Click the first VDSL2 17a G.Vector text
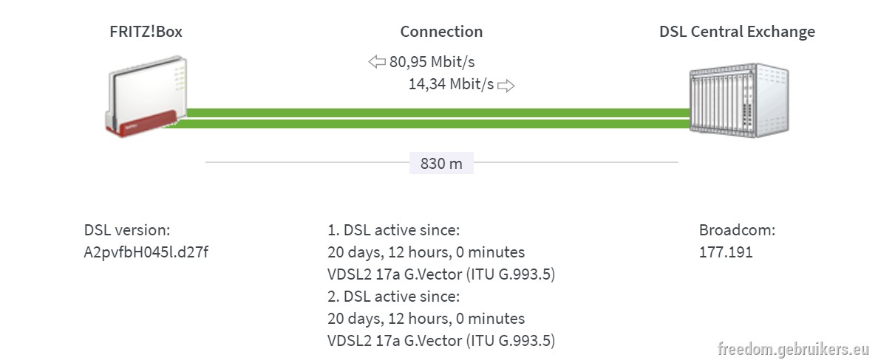Screen dimensions: 878x360 click(441, 274)
